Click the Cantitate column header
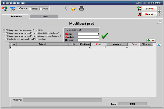 [x=85, y=44]
